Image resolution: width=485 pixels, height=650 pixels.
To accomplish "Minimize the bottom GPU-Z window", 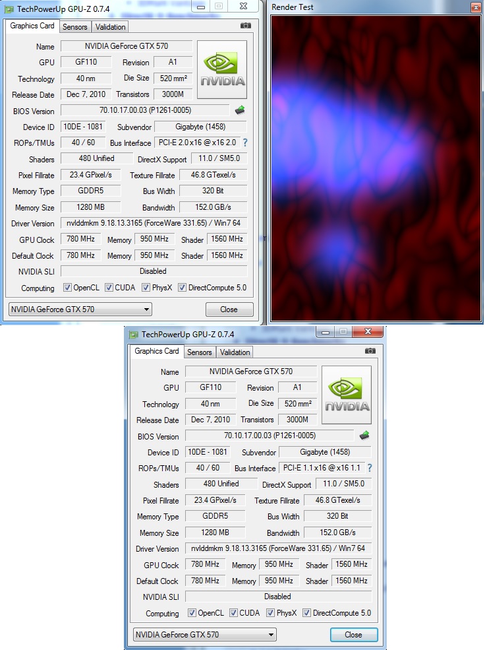I will [x=326, y=332].
